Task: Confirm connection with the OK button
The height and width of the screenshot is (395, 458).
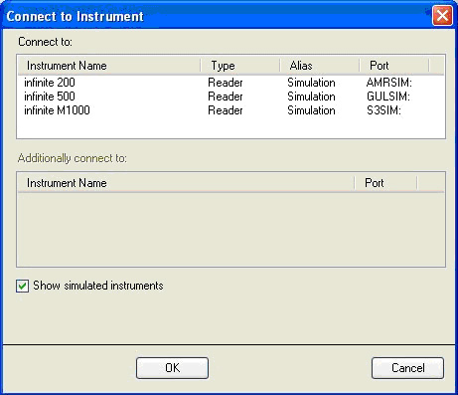Action: point(172,368)
